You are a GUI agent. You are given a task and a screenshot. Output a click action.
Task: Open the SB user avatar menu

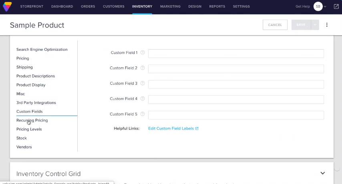(x=318, y=6)
